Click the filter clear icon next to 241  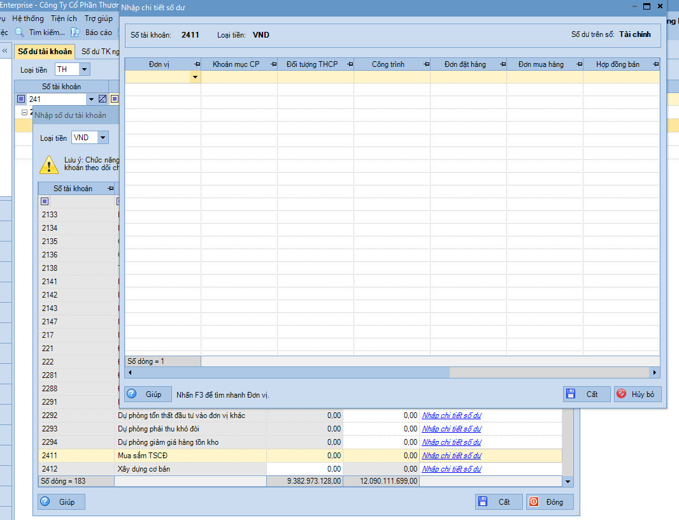coord(103,99)
